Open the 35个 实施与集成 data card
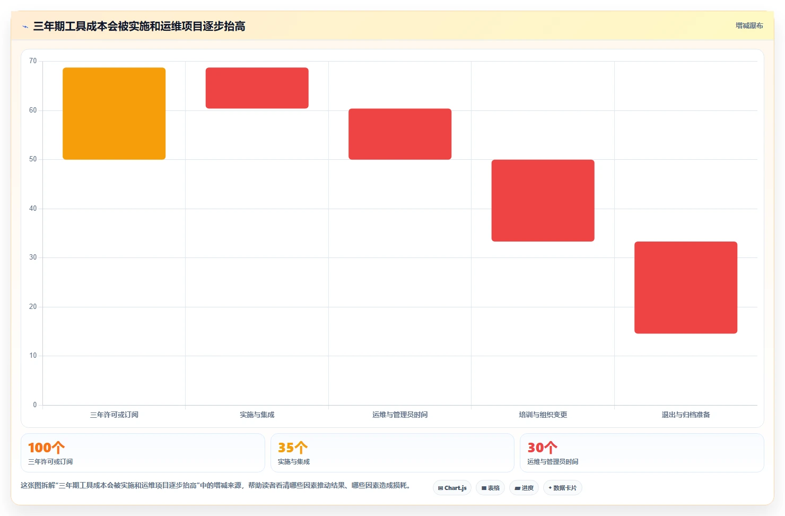 click(392, 453)
